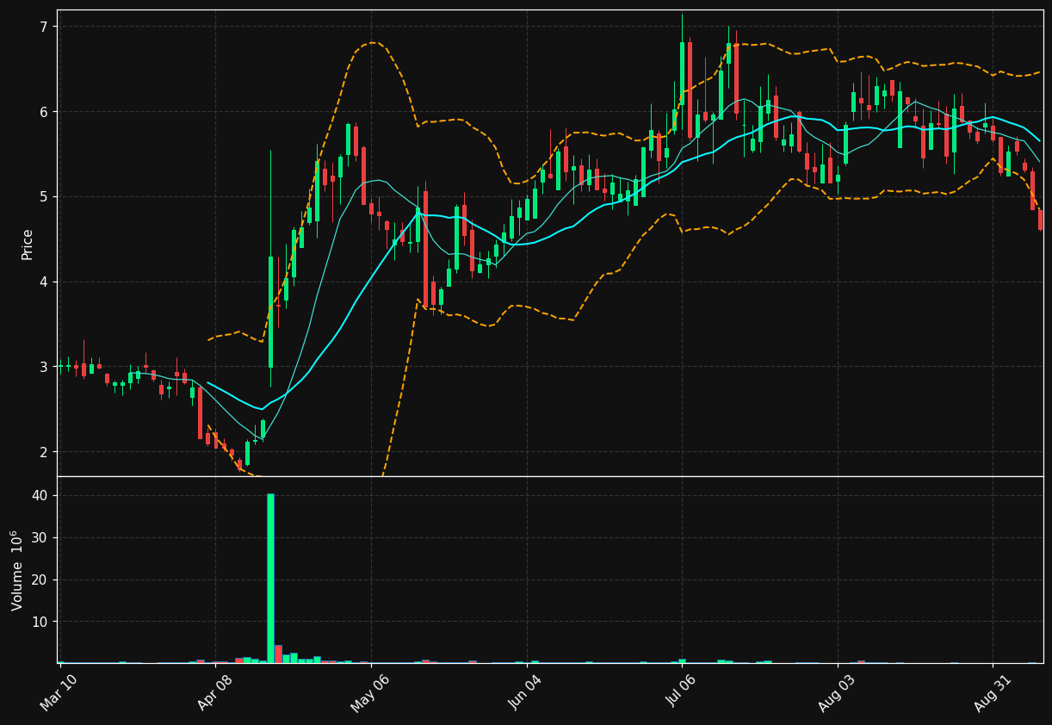Click the Jun 04 date label
The height and width of the screenshot is (725, 1052).
(x=524, y=692)
